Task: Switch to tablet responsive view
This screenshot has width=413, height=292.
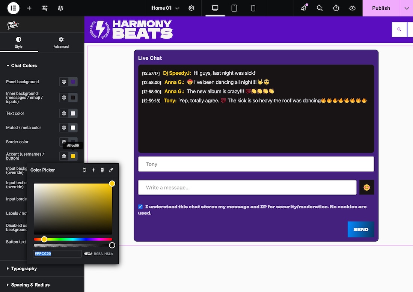Action: 234,8
